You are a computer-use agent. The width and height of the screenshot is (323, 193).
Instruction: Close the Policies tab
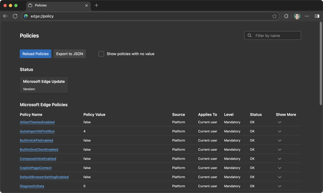(x=87, y=5)
